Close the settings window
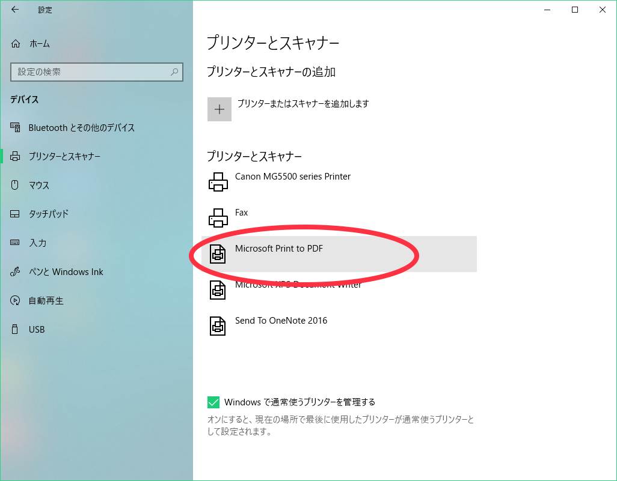617x481 pixels. (603, 10)
